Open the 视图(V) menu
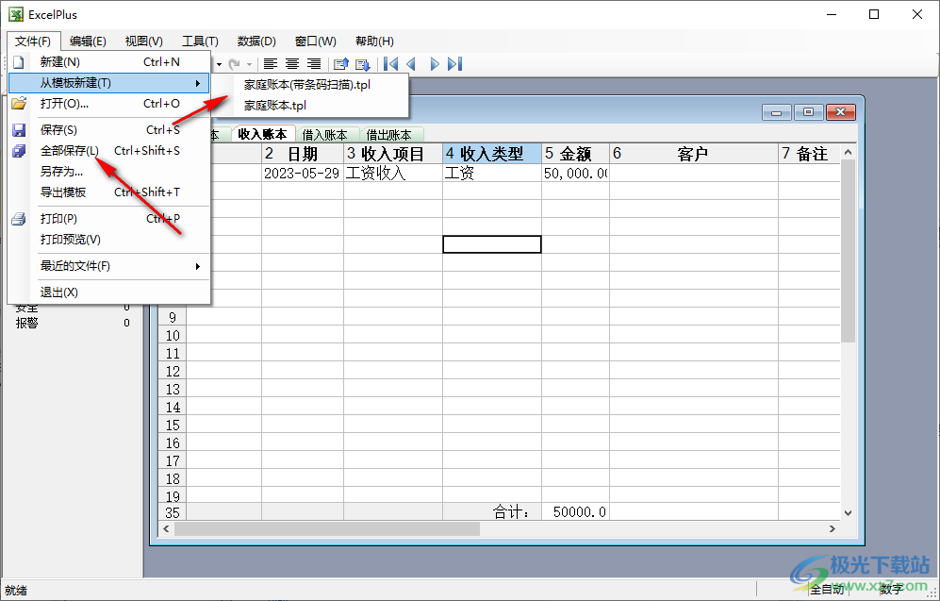 [x=144, y=42]
